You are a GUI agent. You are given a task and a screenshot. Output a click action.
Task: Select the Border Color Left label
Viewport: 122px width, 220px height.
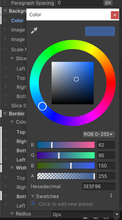pos(21,160)
